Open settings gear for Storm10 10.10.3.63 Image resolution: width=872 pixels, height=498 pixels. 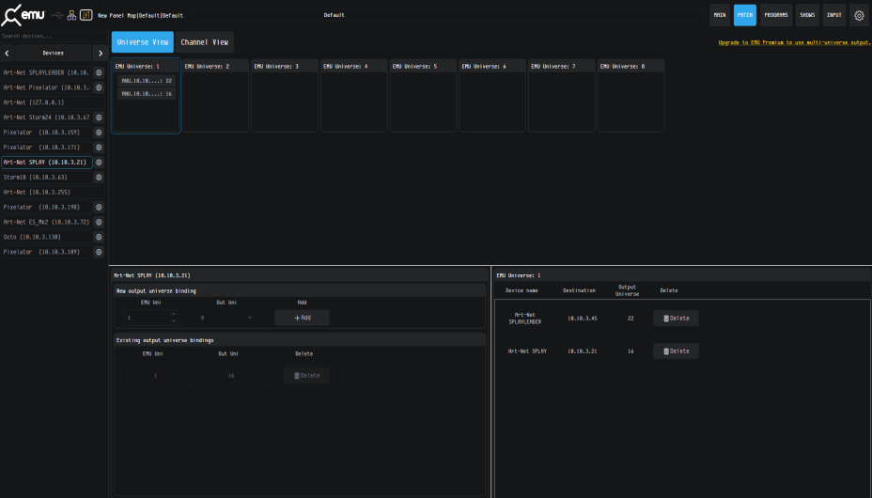[99, 178]
